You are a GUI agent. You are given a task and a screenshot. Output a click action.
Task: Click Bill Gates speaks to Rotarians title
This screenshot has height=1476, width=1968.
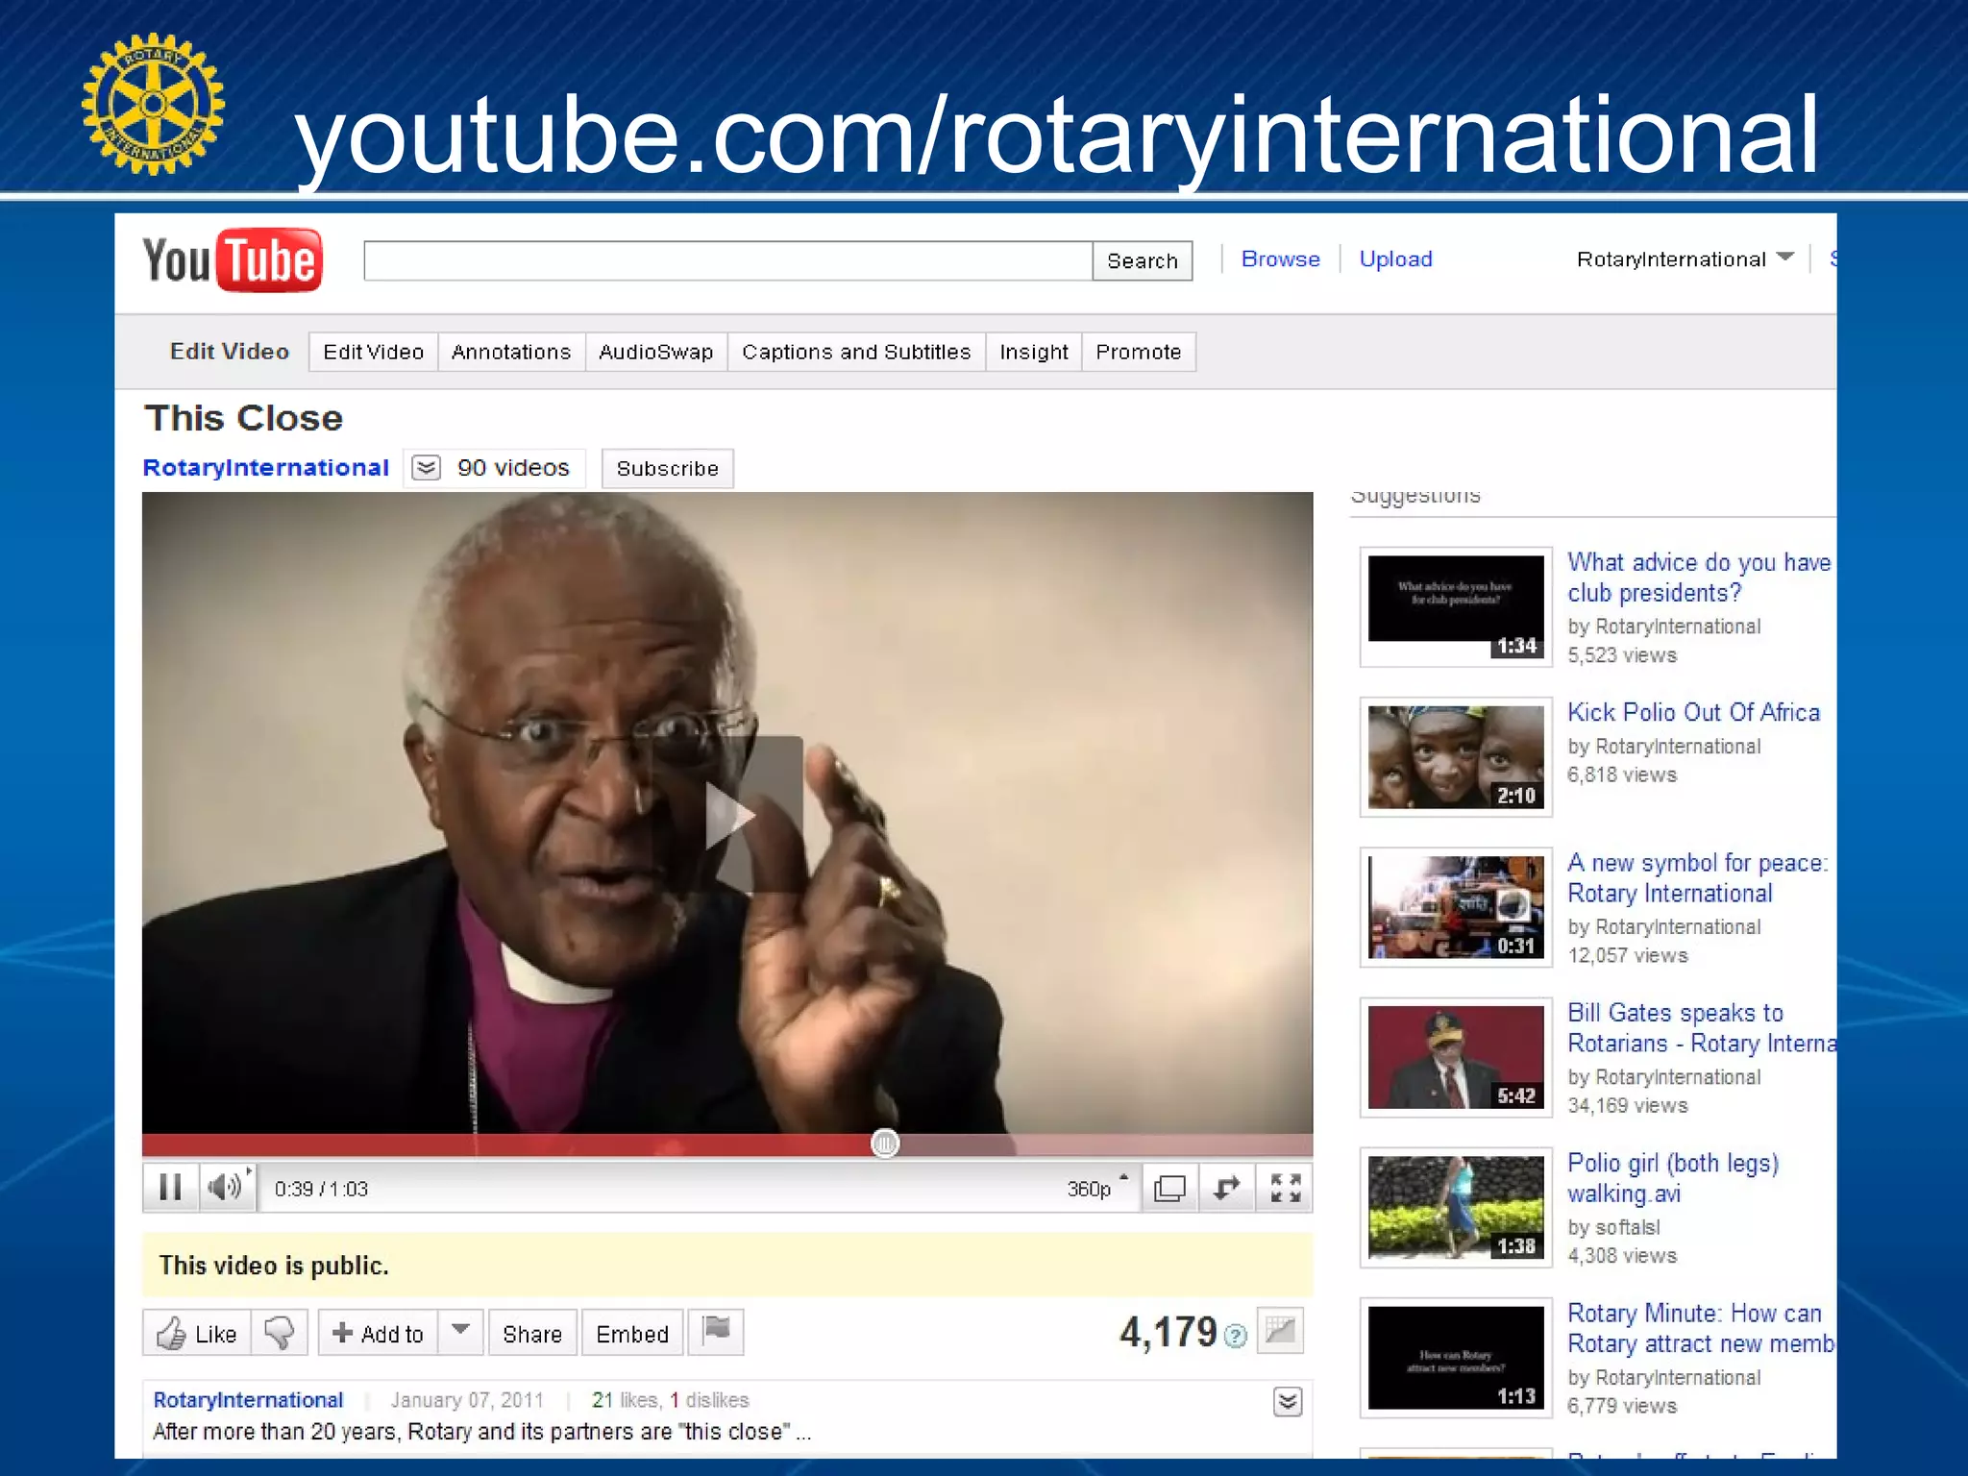(x=1702, y=1027)
